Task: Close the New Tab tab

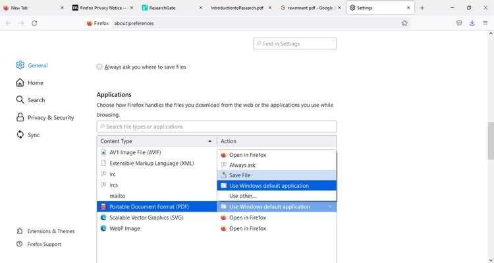Action: tap(62, 8)
